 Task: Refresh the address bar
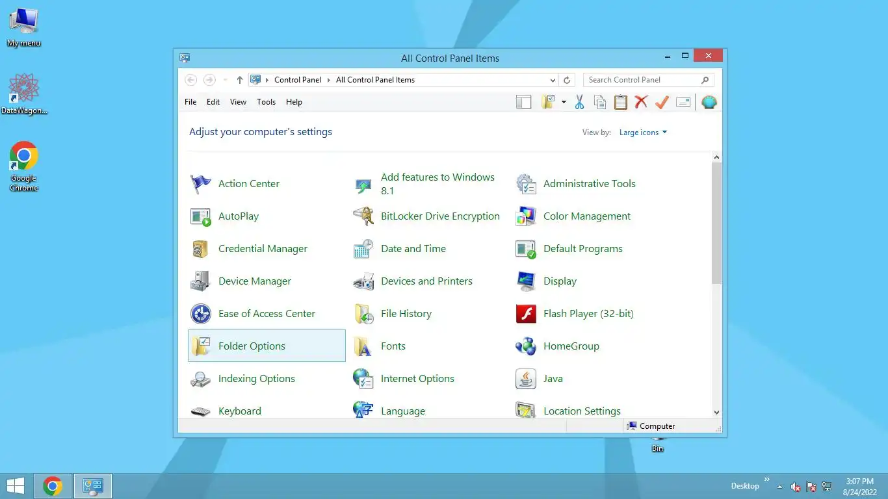(x=567, y=80)
